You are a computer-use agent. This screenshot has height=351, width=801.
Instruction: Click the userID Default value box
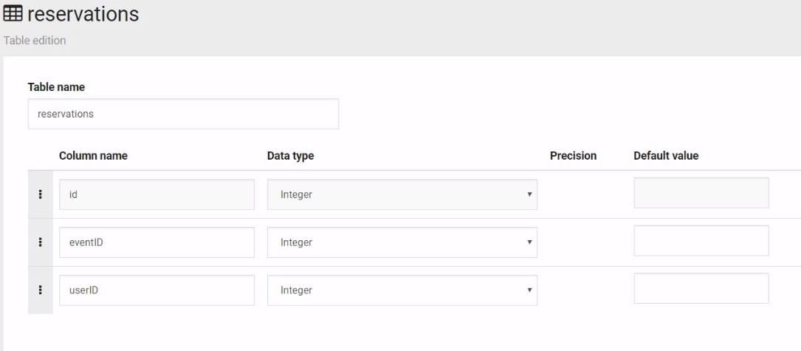[x=701, y=289]
